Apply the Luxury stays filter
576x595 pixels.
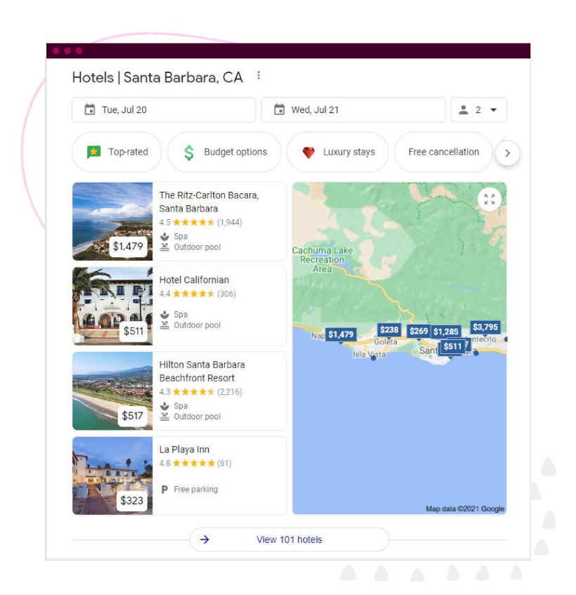coord(338,152)
